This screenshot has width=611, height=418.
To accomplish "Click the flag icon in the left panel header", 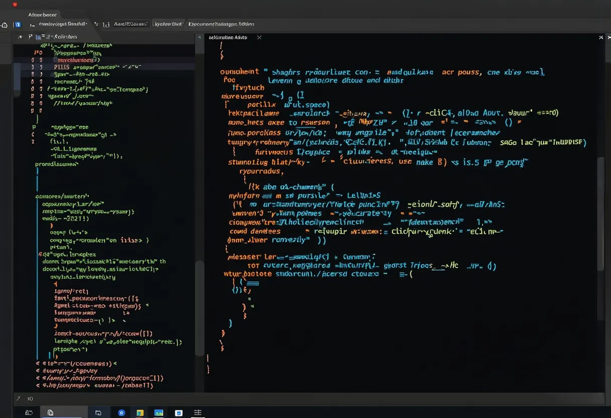I will coord(30,37).
